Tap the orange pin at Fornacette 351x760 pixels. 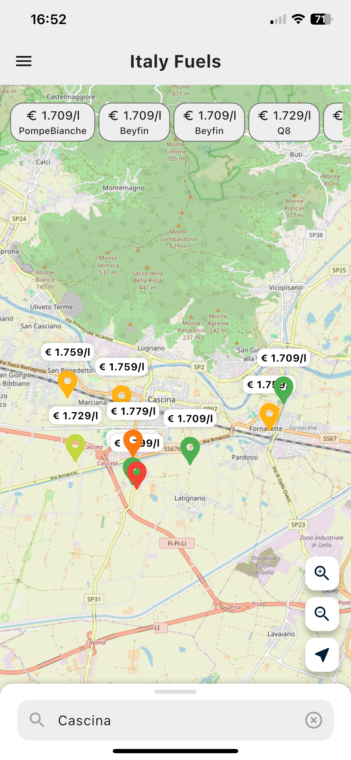coord(269,416)
